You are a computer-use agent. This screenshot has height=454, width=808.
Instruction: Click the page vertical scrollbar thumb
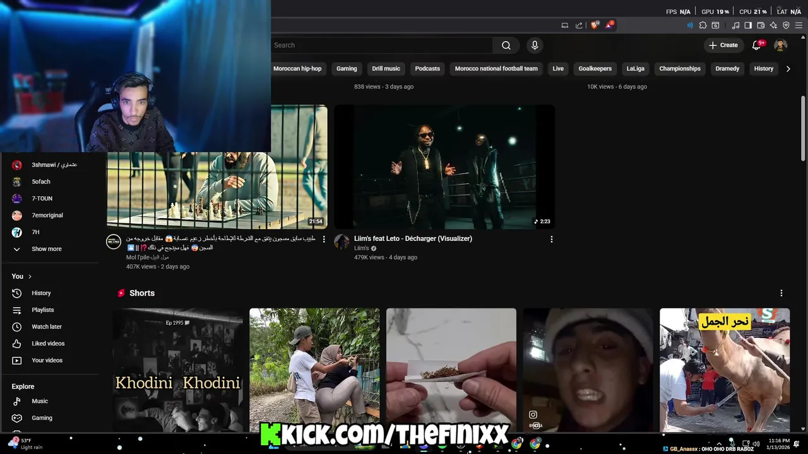coord(803,129)
